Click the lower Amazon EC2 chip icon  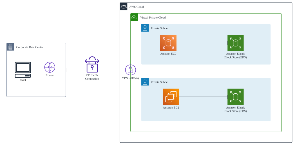pyautogui.click(x=171, y=97)
